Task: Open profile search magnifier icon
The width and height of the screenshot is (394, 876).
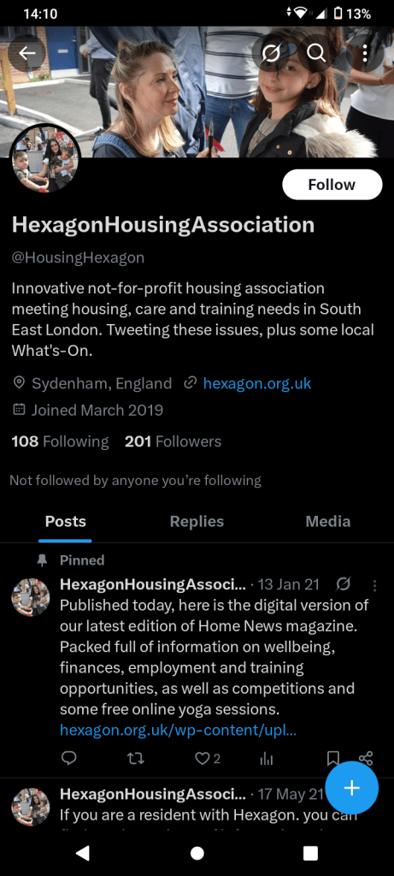Action: (316, 53)
